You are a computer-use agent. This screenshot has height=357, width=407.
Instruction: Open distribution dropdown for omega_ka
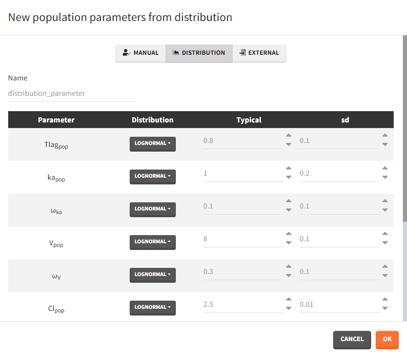[x=152, y=209]
